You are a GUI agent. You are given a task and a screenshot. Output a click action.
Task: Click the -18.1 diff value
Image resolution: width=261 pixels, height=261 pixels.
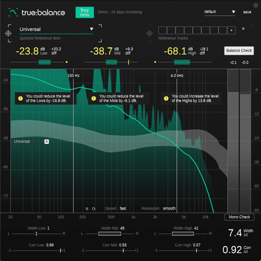pyautogui.click(x=204, y=49)
